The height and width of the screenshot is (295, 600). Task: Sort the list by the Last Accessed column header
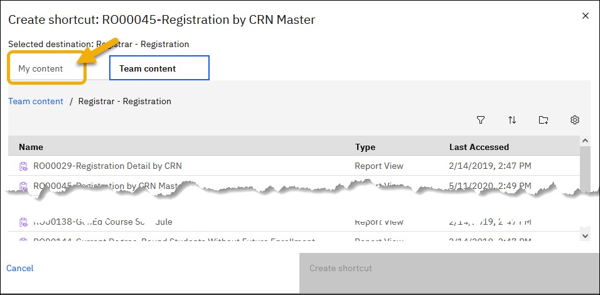[479, 147]
